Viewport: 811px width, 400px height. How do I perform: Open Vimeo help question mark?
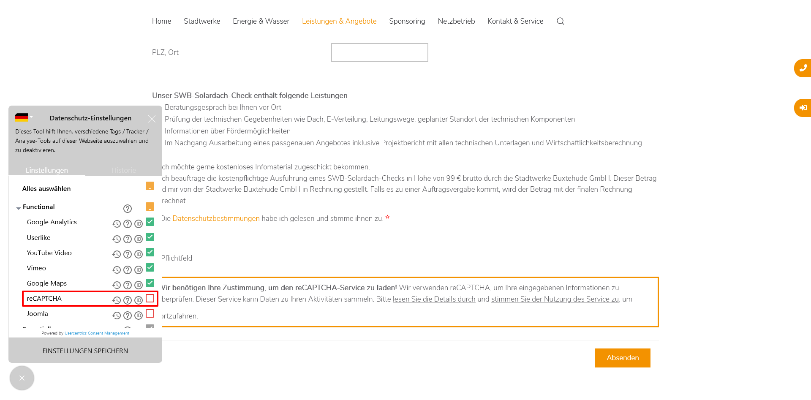point(128,270)
